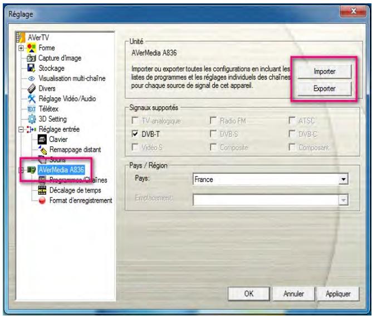Click the Divers tag icon
This screenshot has height=316, width=372.
pyautogui.click(x=31, y=88)
